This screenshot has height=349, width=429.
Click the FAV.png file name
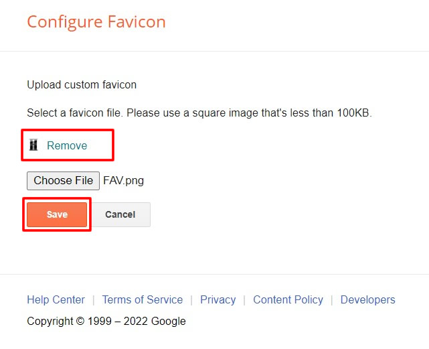coord(123,180)
